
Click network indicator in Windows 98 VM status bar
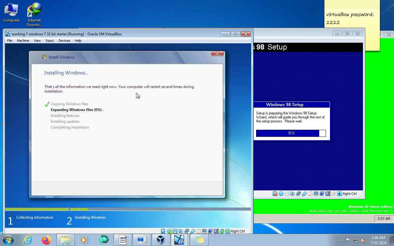[298, 194]
